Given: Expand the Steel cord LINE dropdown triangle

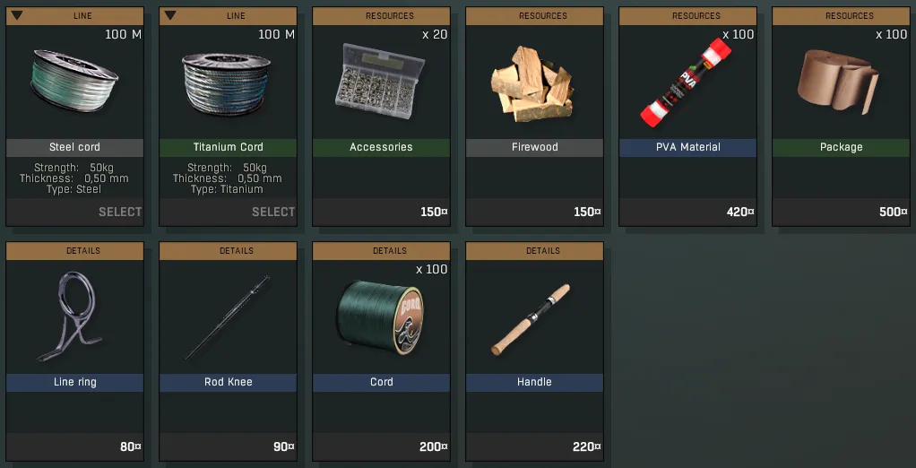Looking at the screenshot, I should tap(17, 15).
